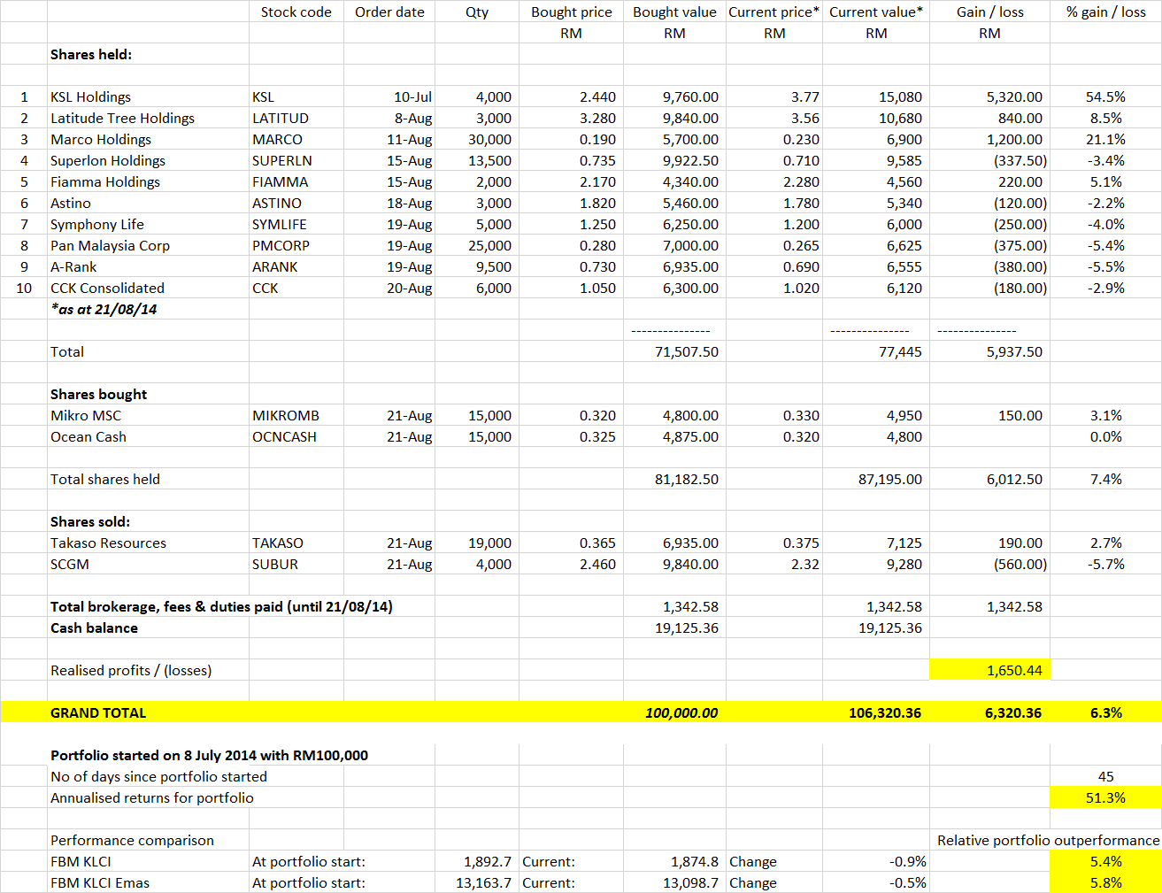Image resolution: width=1162 pixels, height=893 pixels.
Task: Click the 'Symphony Life' cell
Action: click(x=148, y=224)
